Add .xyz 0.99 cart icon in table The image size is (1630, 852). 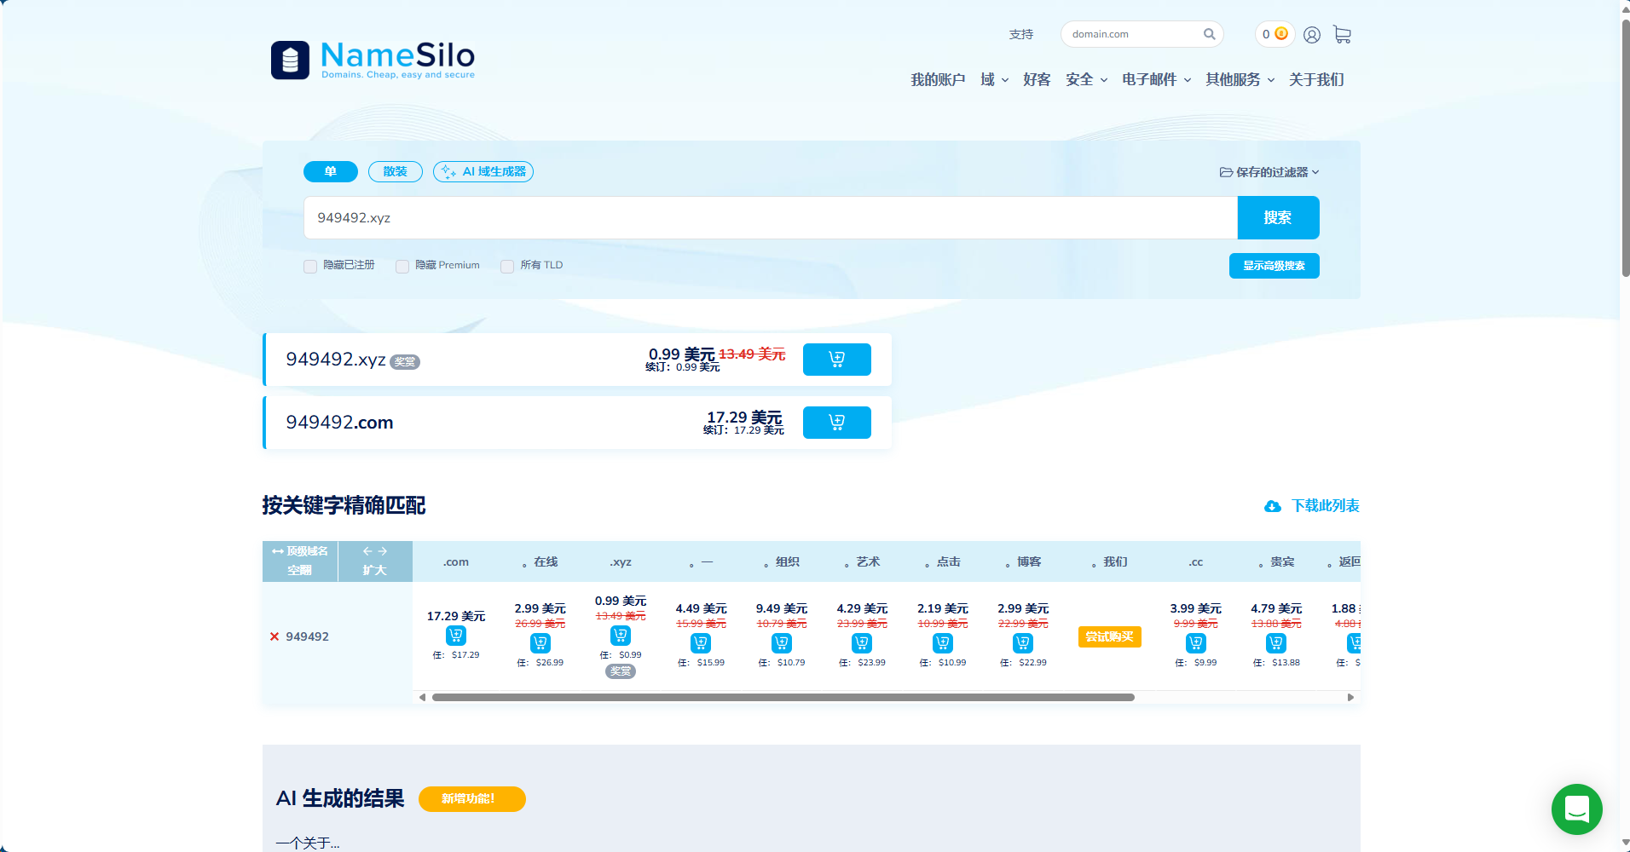point(621,636)
